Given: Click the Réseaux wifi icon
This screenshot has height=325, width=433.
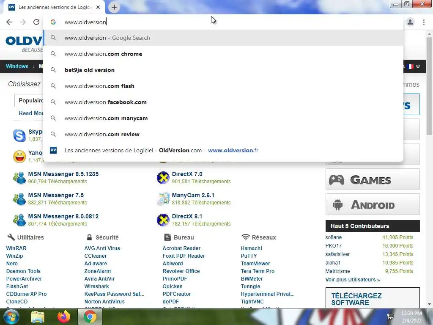Looking at the screenshot, I should [245, 237].
